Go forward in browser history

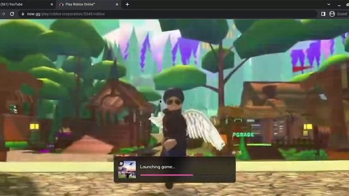pyautogui.click(x=3, y=14)
